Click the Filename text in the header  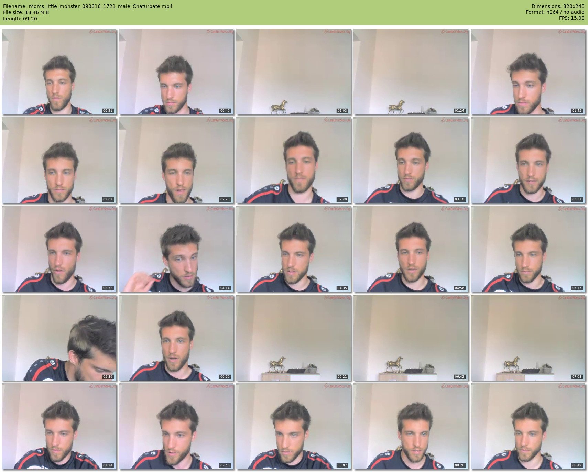point(88,6)
